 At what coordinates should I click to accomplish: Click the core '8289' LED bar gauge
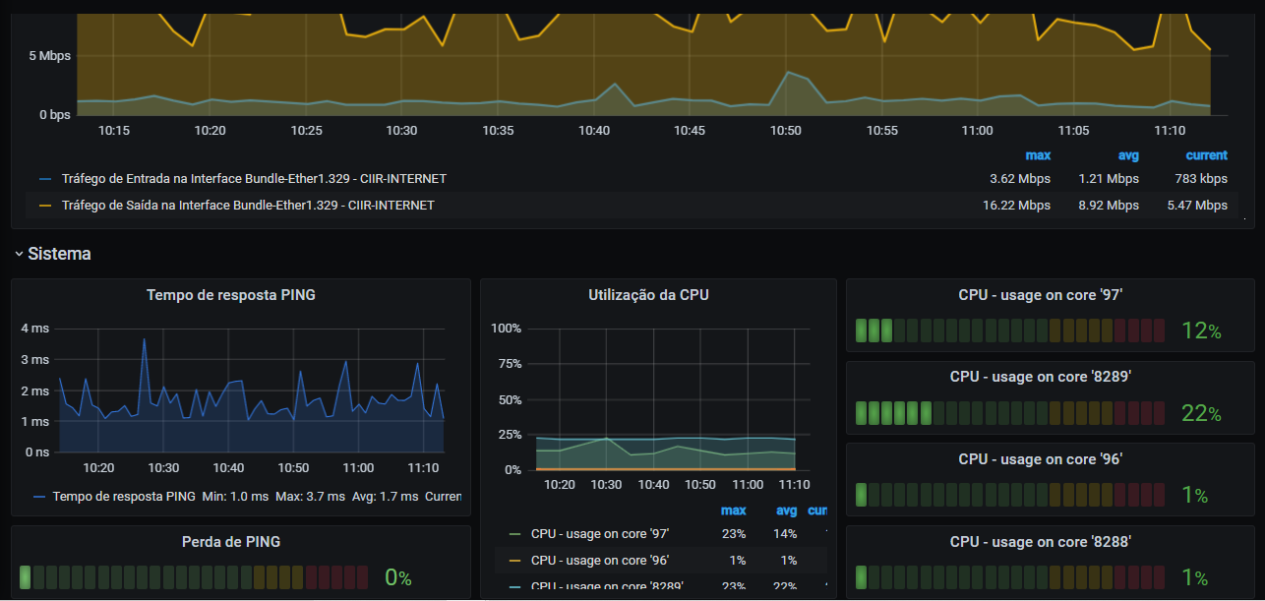pos(1010,413)
